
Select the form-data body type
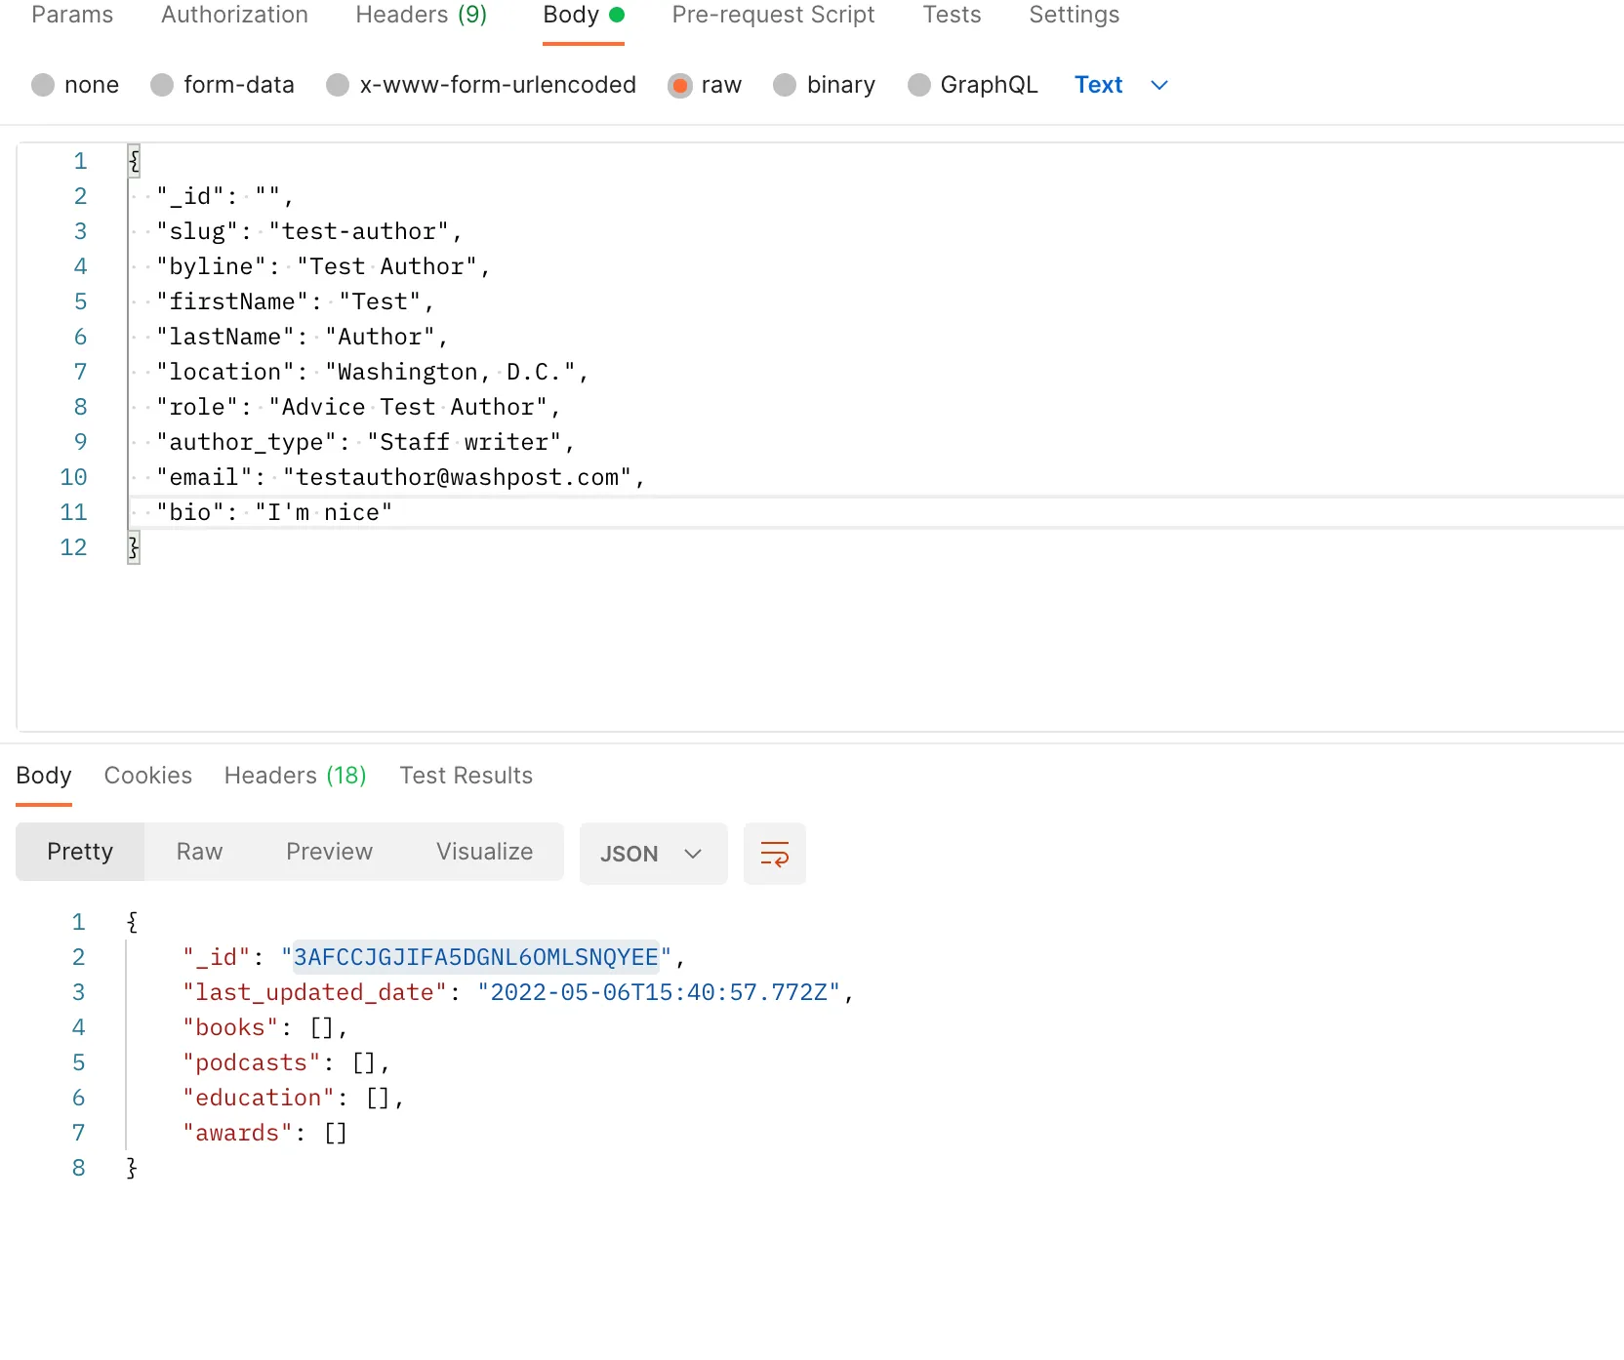223,85
